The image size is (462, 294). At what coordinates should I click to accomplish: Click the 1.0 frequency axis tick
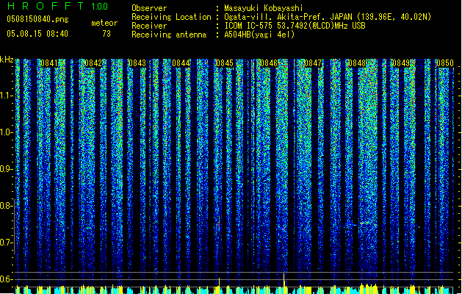click(x=7, y=132)
